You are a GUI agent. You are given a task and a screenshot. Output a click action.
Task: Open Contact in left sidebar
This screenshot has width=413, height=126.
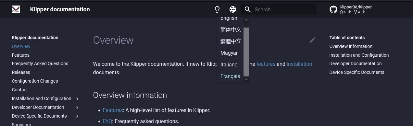point(20,90)
